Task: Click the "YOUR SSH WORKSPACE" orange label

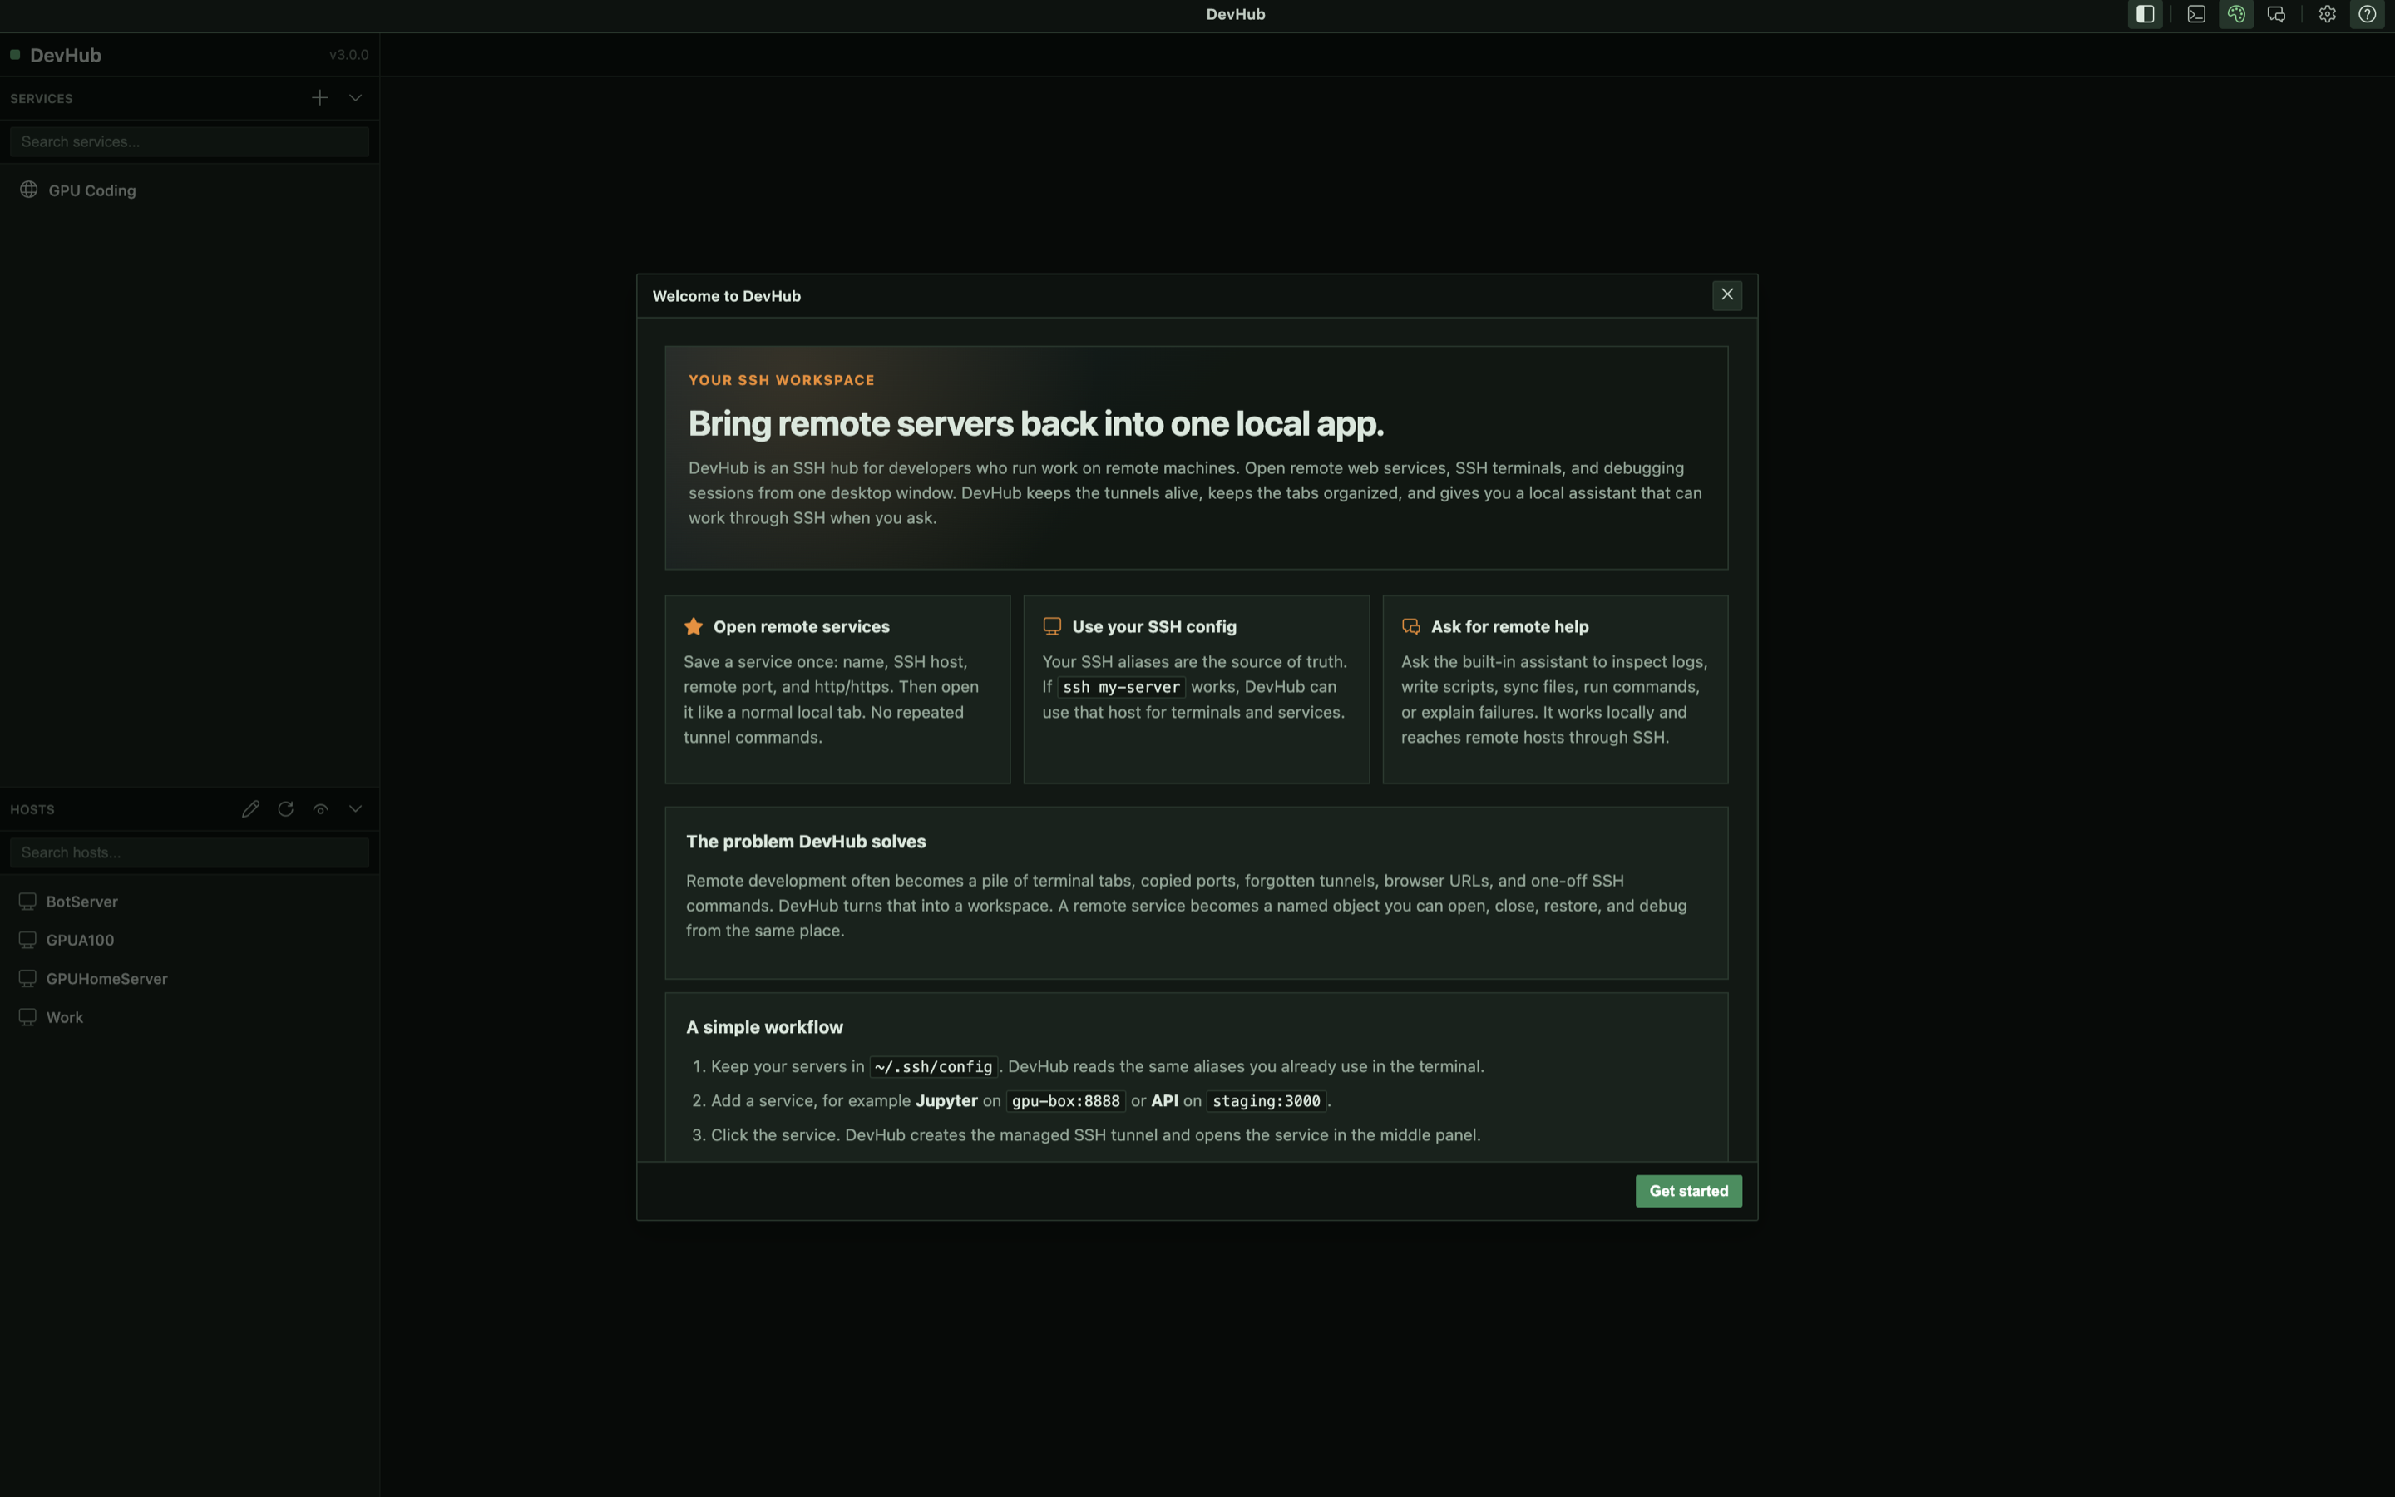Action: point(782,380)
